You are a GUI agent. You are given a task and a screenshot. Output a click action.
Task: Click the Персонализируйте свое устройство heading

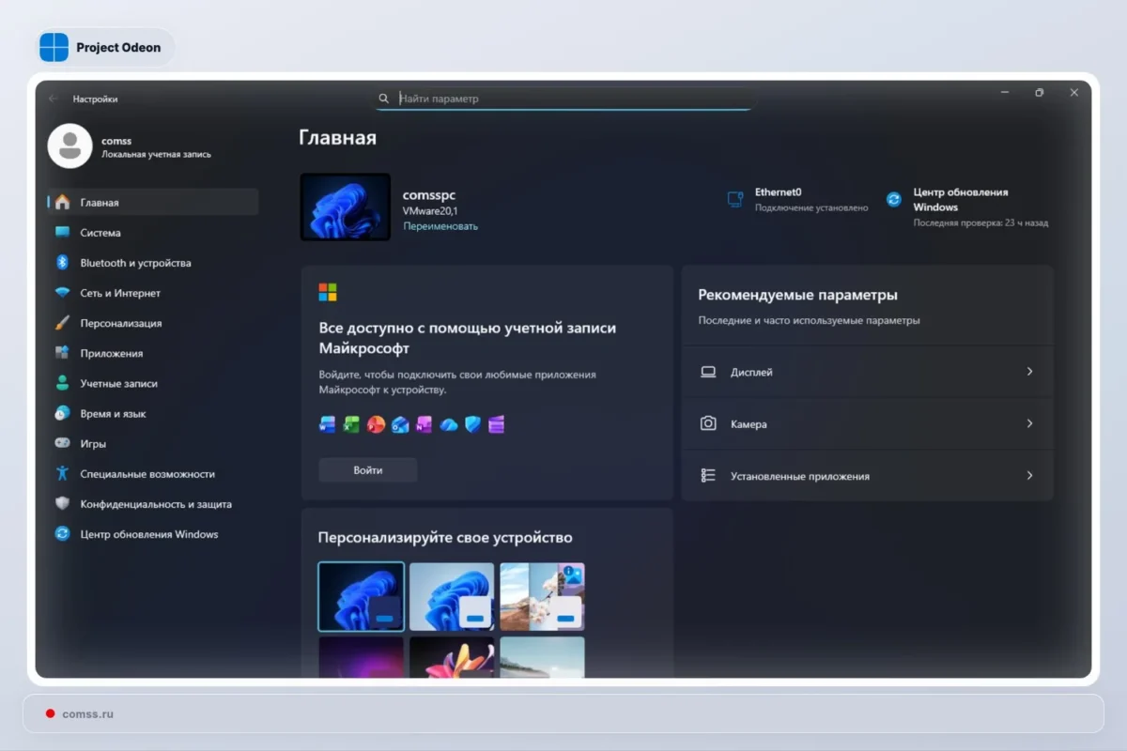click(445, 538)
